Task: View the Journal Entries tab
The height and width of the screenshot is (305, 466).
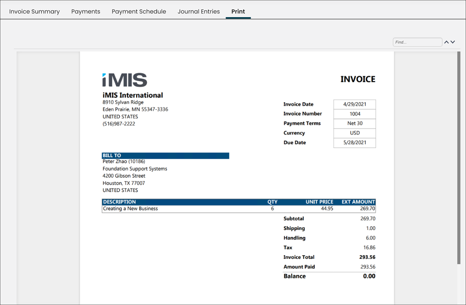Action: 199,12
